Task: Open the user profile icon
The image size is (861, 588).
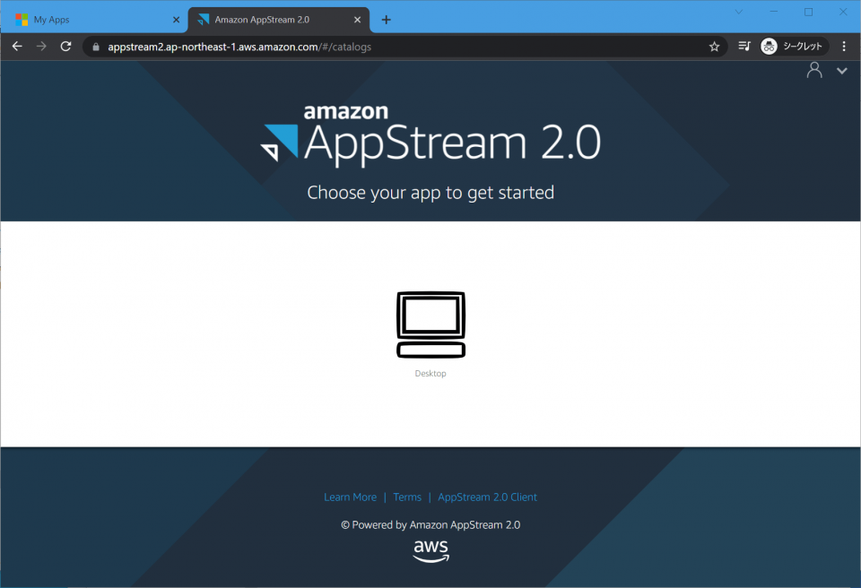Action: click(x=814, y=70)
